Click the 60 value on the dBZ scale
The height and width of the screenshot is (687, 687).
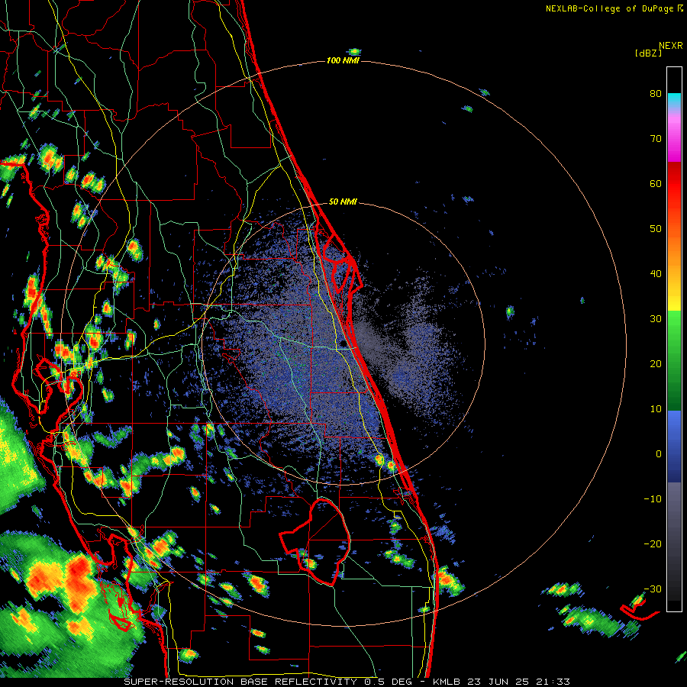pyautogui.click(x=656, y=183)
